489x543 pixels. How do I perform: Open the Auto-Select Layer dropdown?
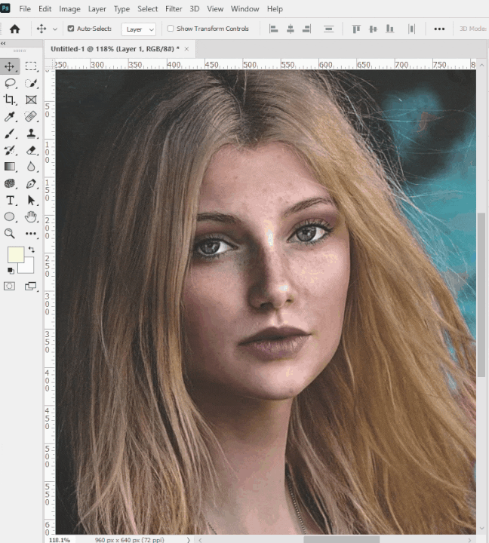tap(139, 29)
